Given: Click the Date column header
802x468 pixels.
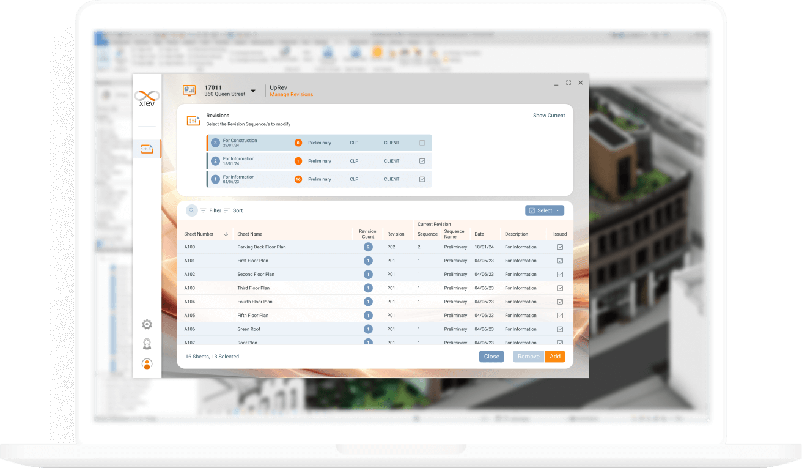Looking at the screenshot, I should point(479,234).
